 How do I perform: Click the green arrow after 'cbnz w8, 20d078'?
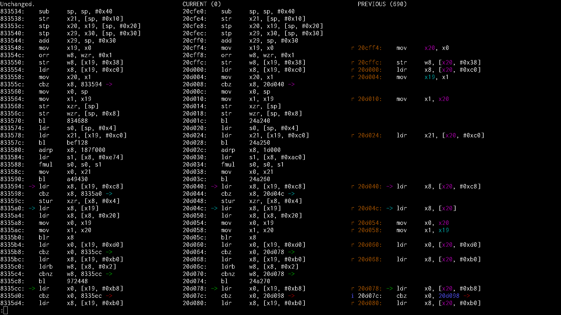(x=291, y=274)
